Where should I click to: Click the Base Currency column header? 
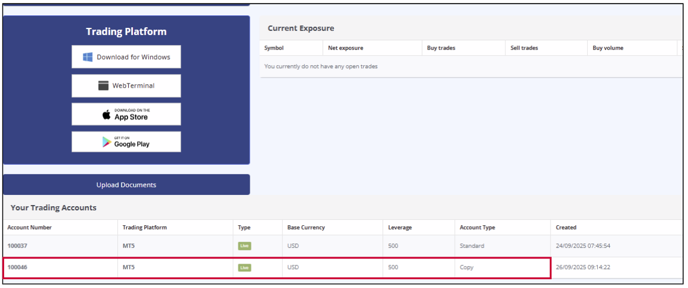(306, 228)
